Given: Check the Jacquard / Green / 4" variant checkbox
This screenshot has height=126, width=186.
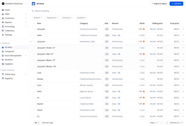Looking at the screenshot, I should pos(34,48).
